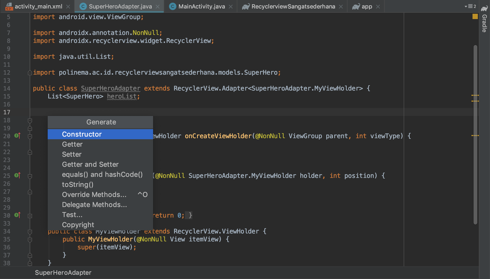Click super(itemView) call on line 36
The width and height of the screenshot is (490, 279).
click(x=107, y=247)
